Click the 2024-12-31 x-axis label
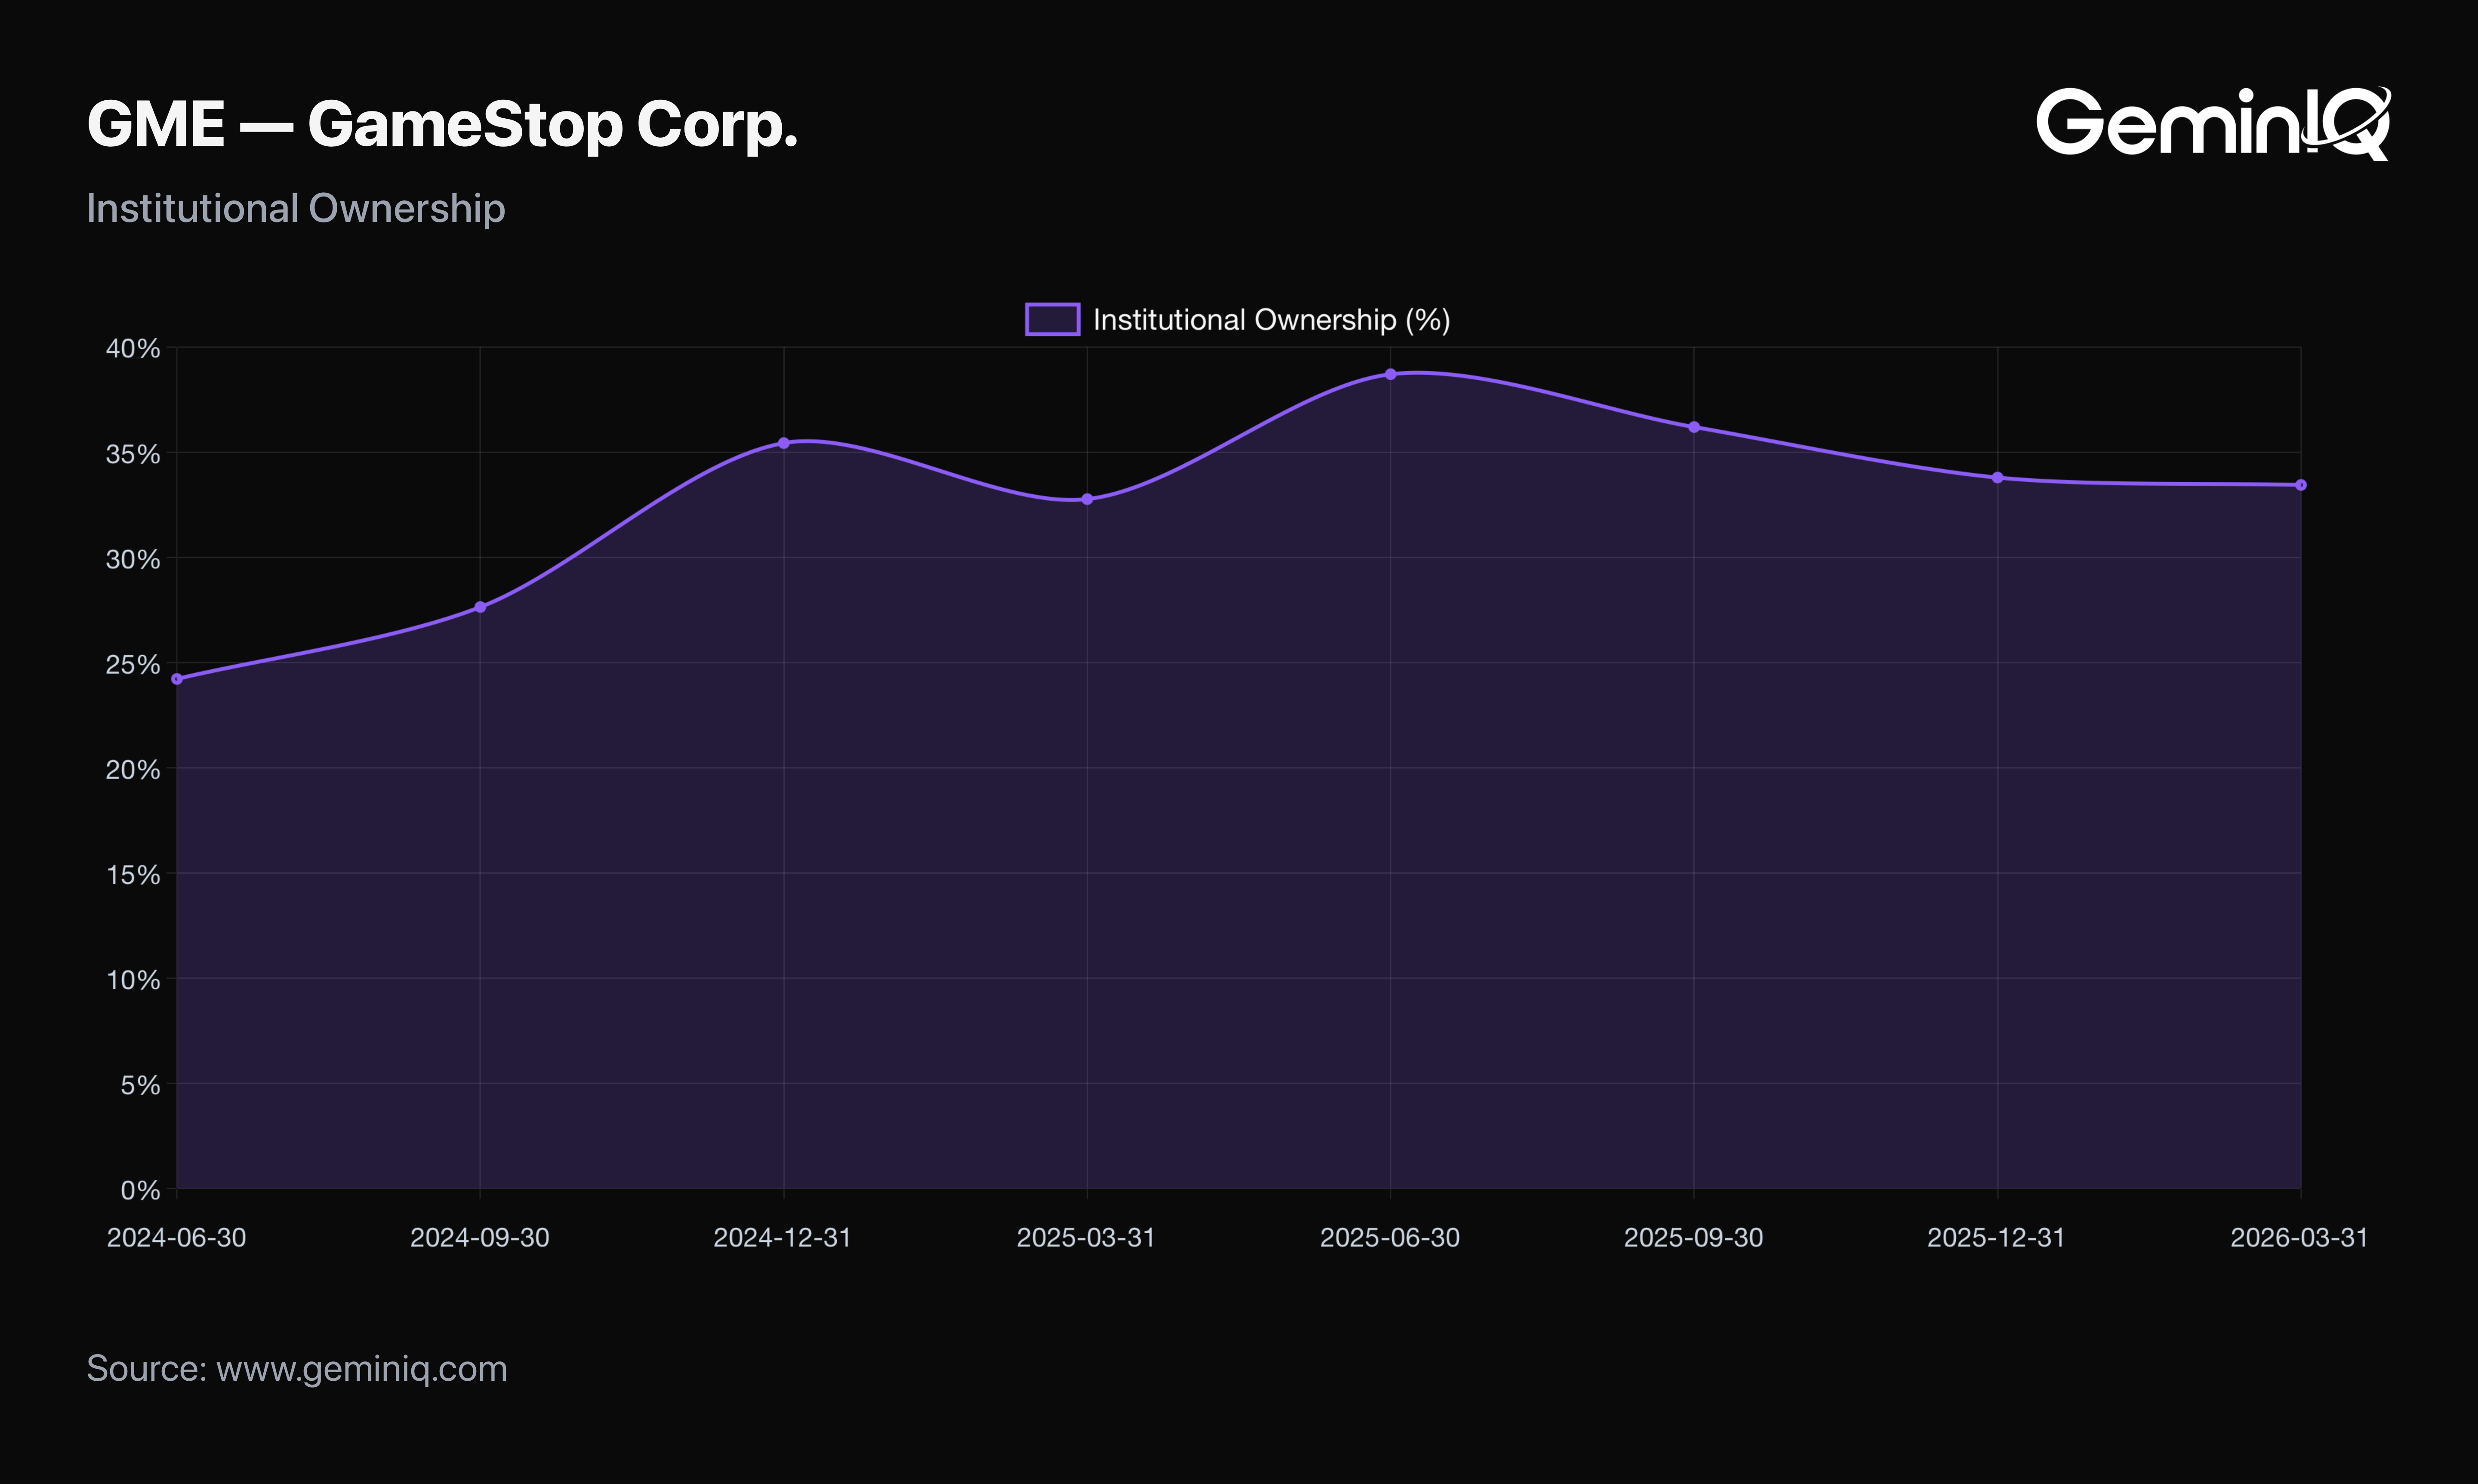 coord(783,1238)
